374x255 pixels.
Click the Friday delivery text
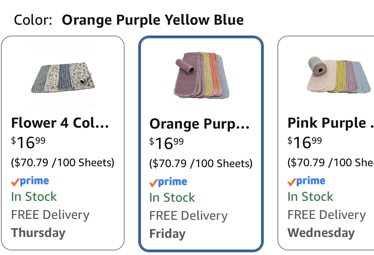point(167,234)
